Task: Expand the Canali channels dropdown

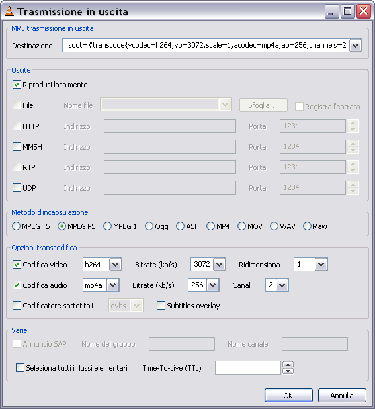Action: tap(282, 285)
